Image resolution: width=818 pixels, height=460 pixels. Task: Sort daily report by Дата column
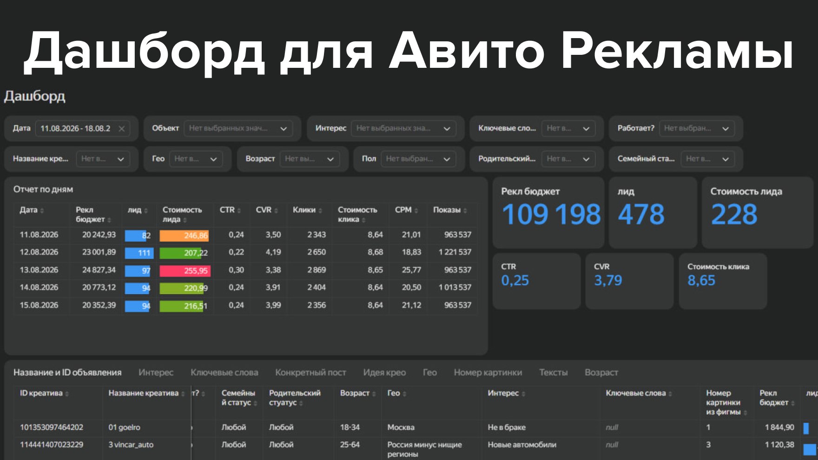(32, 210)
